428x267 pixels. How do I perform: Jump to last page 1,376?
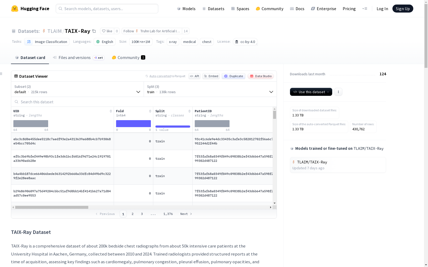168,214
